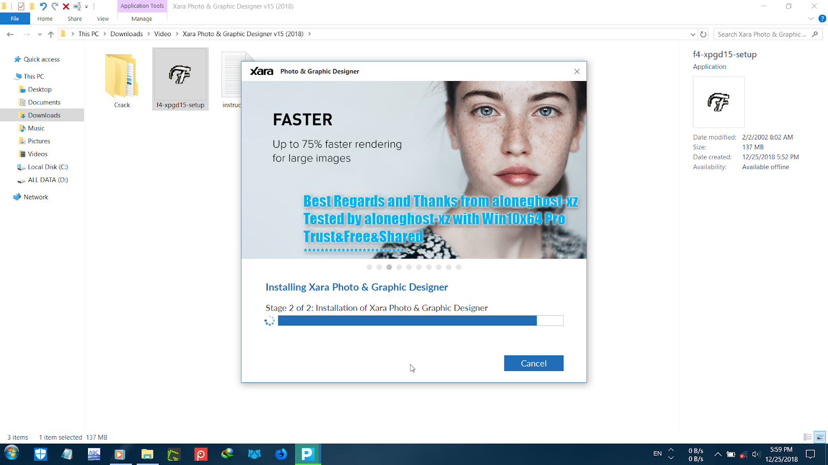
Task: Click the red Delete X icon
Action: pos(66,6)
